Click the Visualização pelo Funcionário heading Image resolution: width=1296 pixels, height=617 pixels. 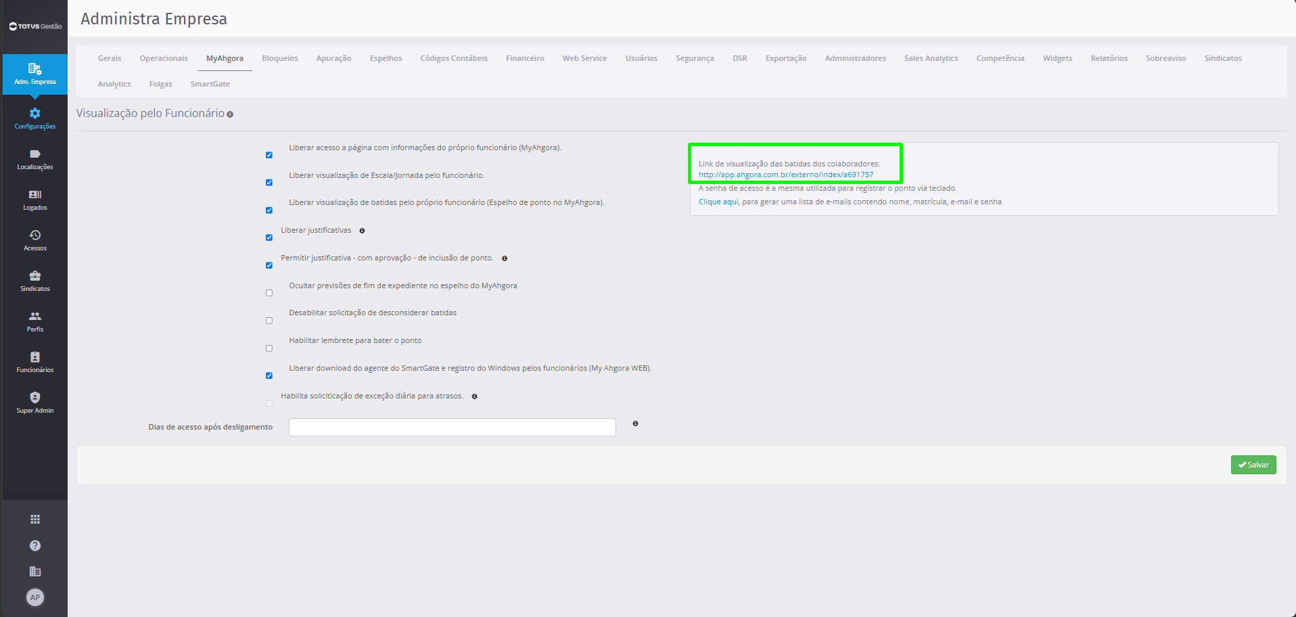(150, 114)
